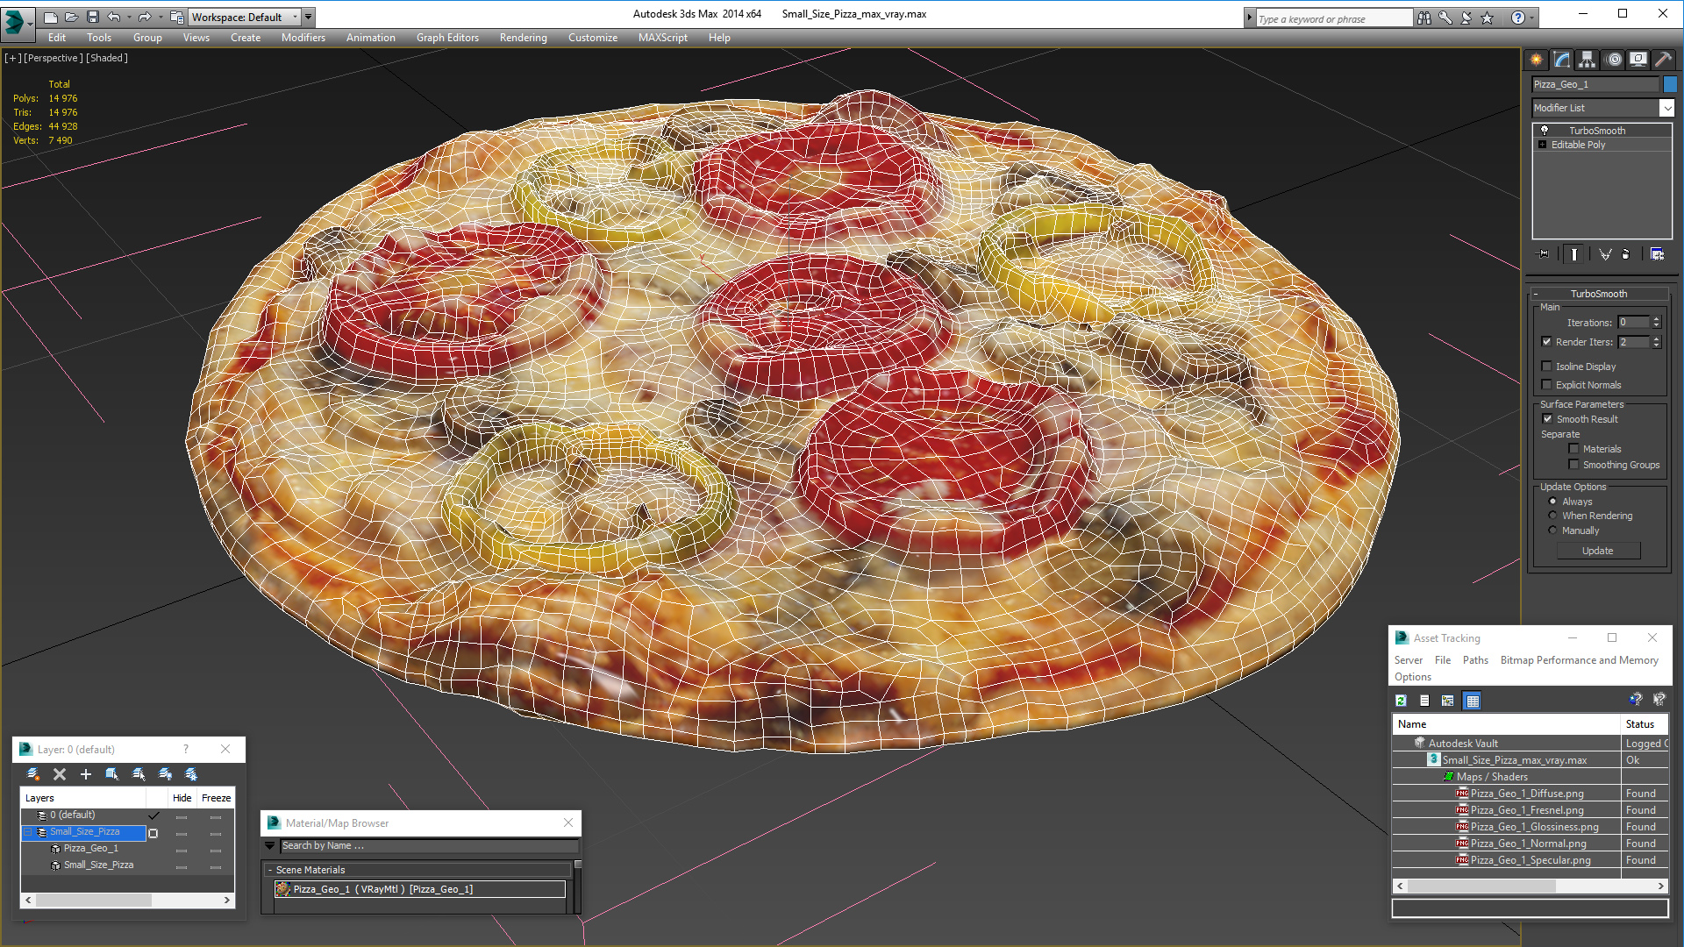
Task: Open the Motion panel tab
Action: tap(1613, 60)
